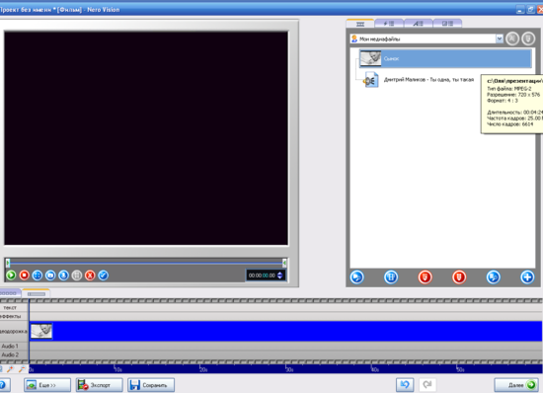Image resolution: width=543 pixels, height=393 pixels.
Task: Click the video track label 'видеодорожка'
Action: [14, 331]
